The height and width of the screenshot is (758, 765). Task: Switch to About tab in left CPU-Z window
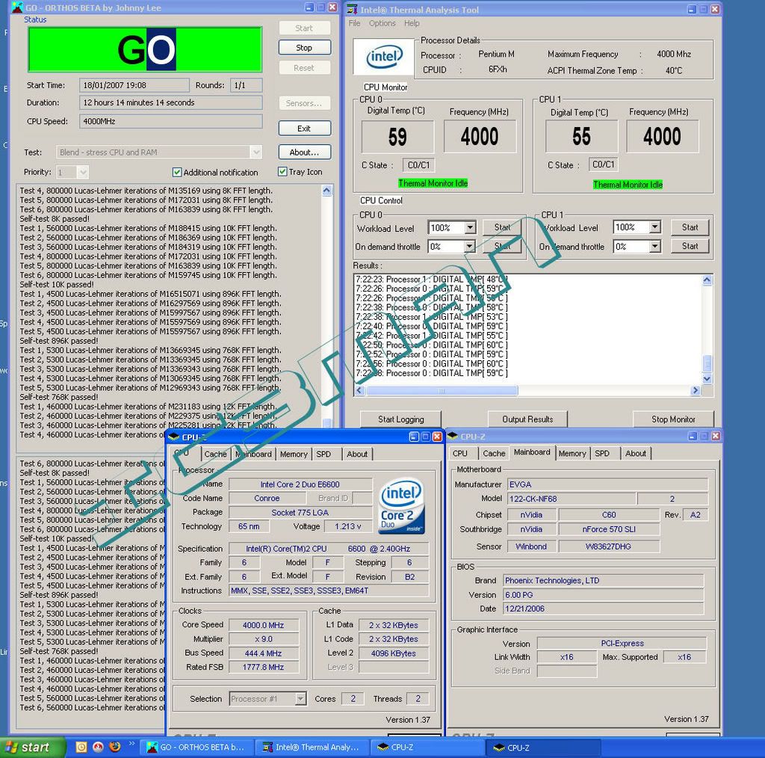click(357, 455)
